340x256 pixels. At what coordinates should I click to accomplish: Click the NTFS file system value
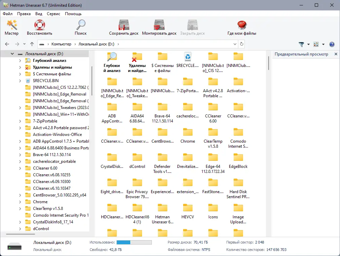[206, 250]
